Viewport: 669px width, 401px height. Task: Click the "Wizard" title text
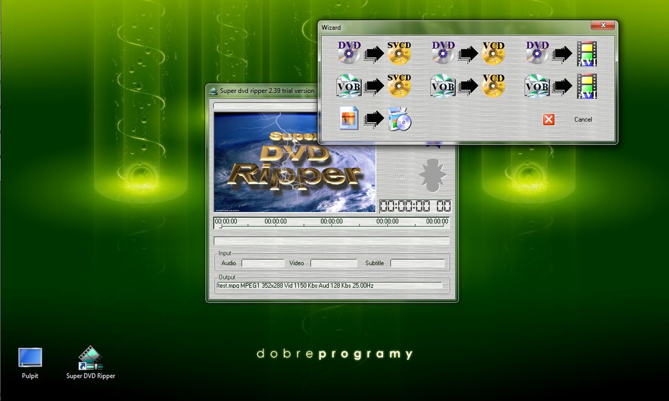331,28
